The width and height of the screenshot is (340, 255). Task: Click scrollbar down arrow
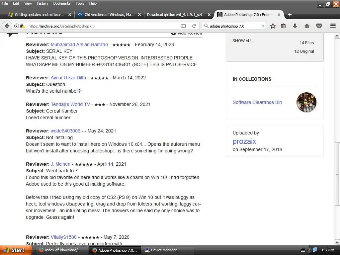(337, 242)
